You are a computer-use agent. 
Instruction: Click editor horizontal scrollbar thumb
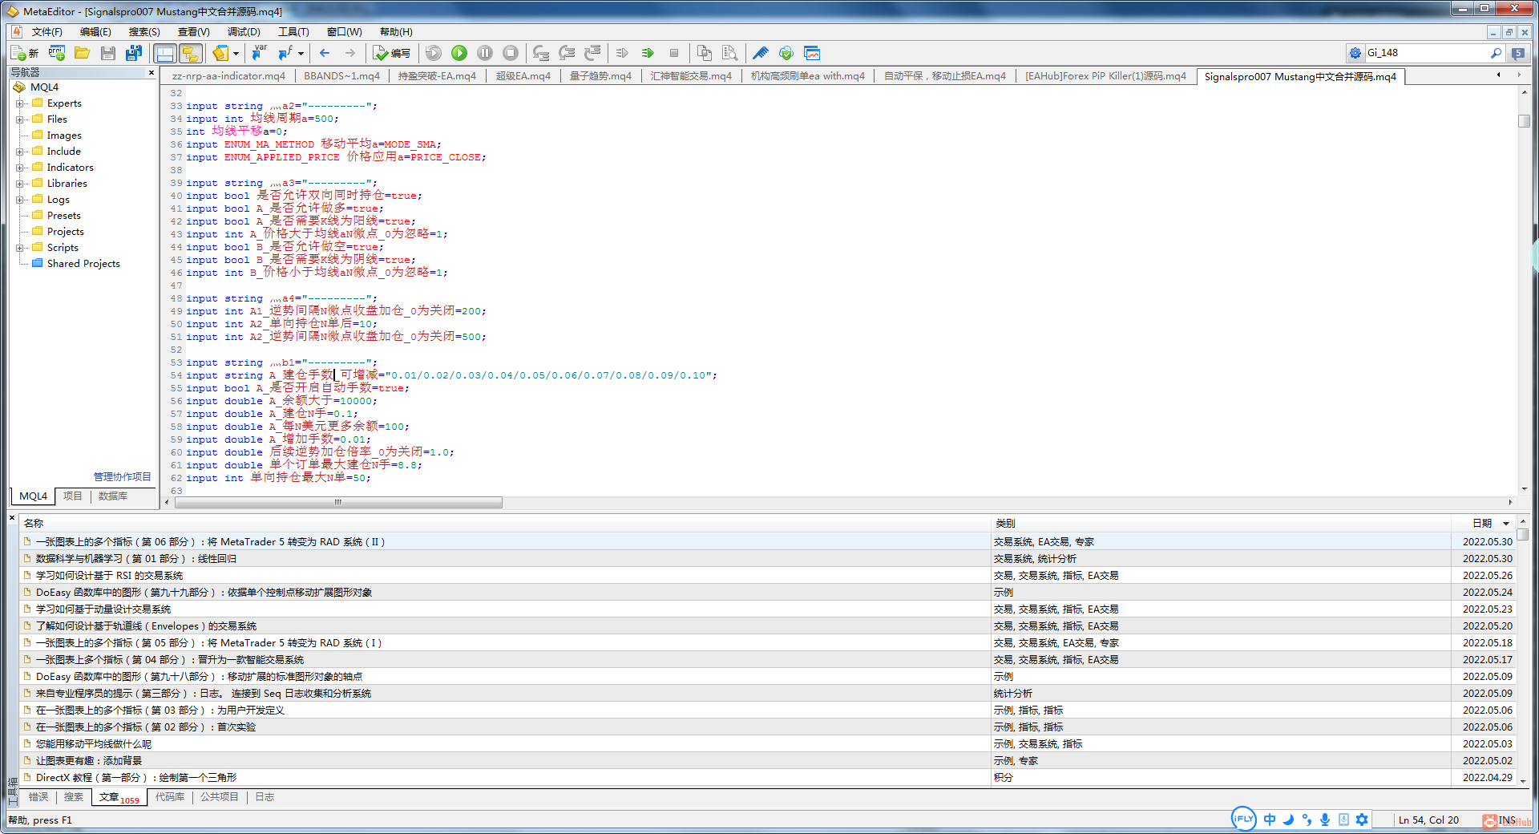[338, 503]
